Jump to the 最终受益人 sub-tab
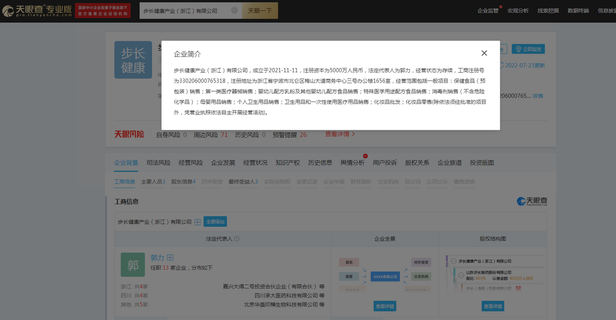The width and height of the screenshot is (616, 320). 243,182
